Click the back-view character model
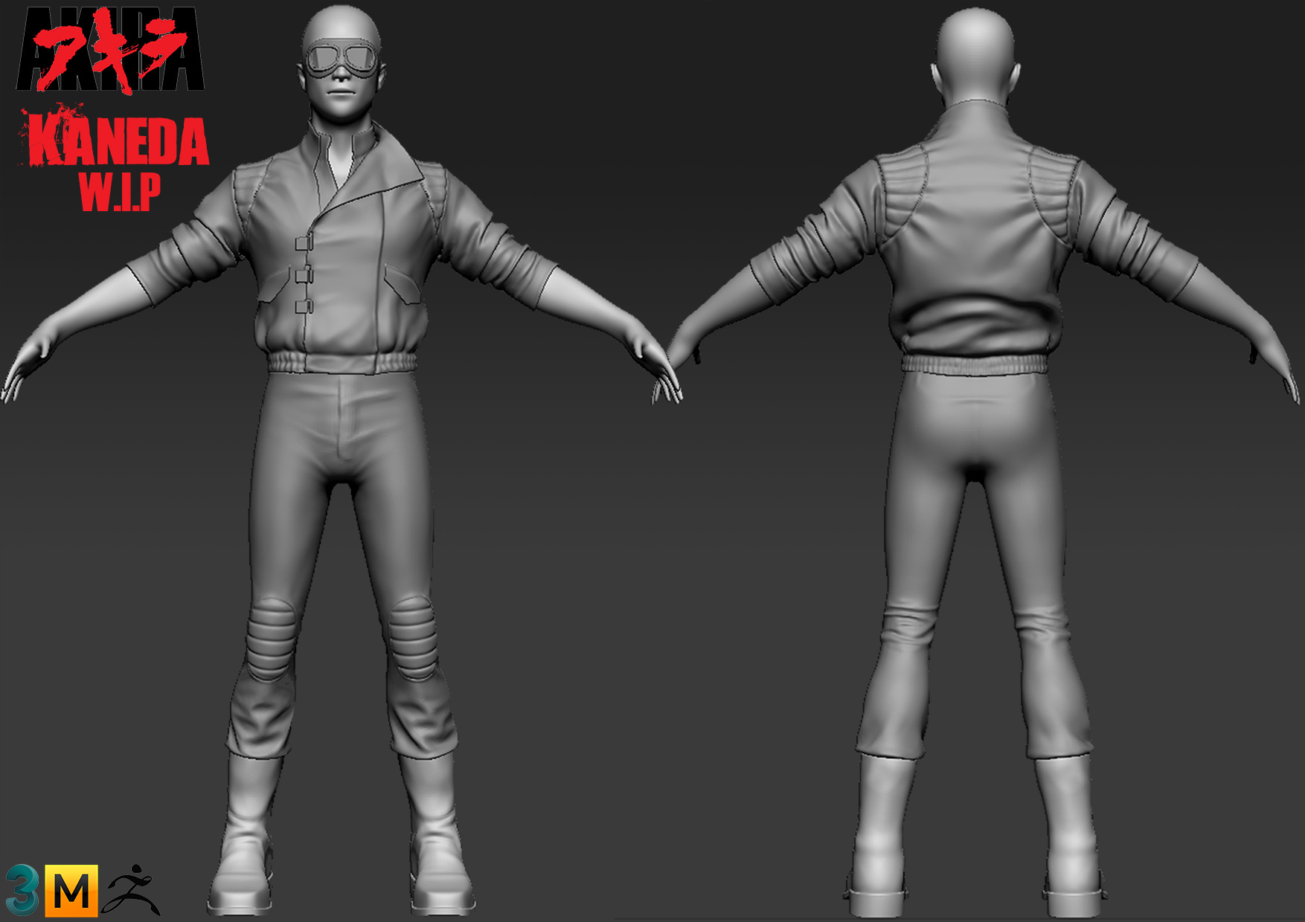1305x922 pixels. (x=976, y=461)
